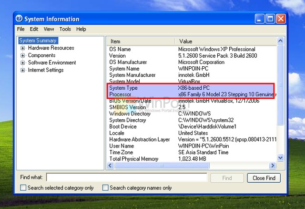Open the View menu
305x209 pixels.
click(x=49, y=29)
